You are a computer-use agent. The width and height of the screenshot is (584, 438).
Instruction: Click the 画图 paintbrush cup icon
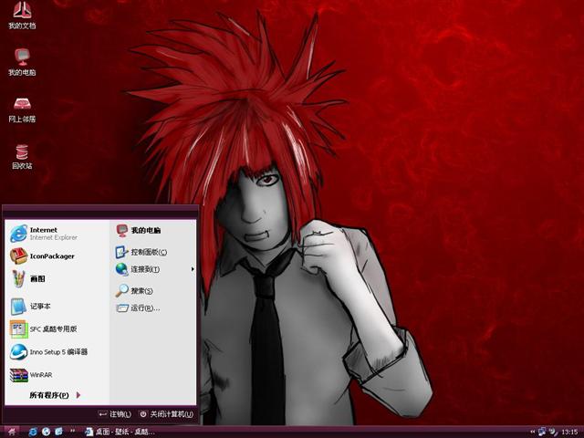(x=18, y=278)
